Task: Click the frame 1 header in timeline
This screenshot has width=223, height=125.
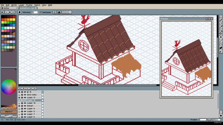Action: tap(43, 92)
